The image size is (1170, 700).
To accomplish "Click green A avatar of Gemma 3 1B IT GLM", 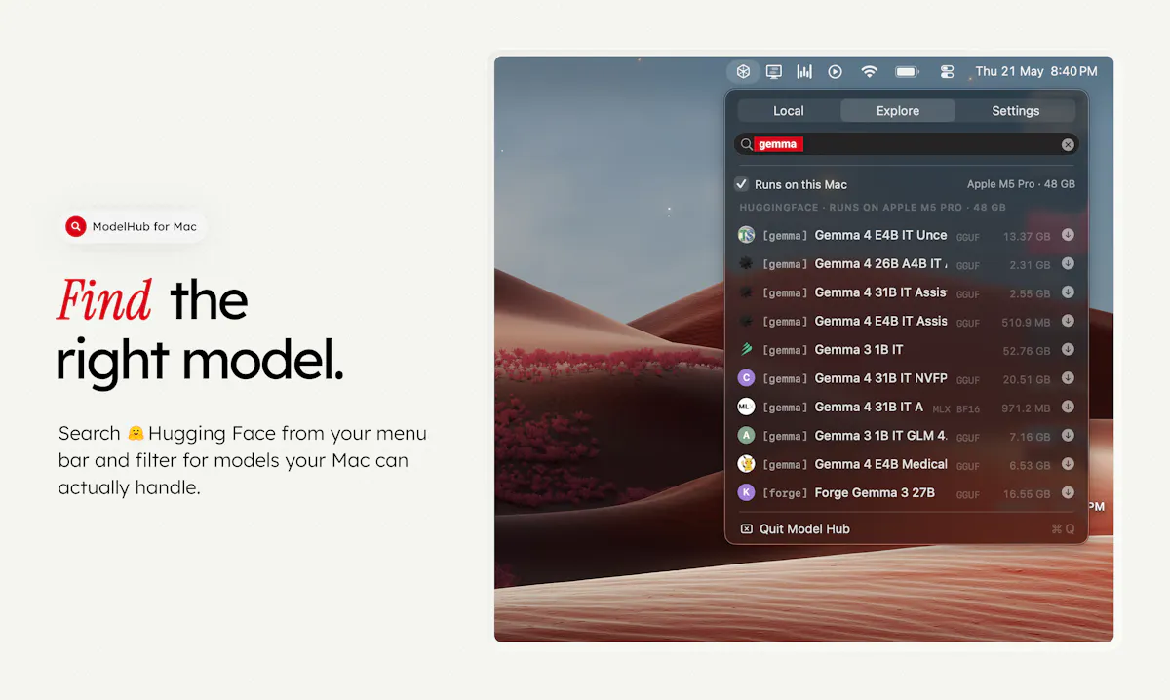I will coord(746,436).
